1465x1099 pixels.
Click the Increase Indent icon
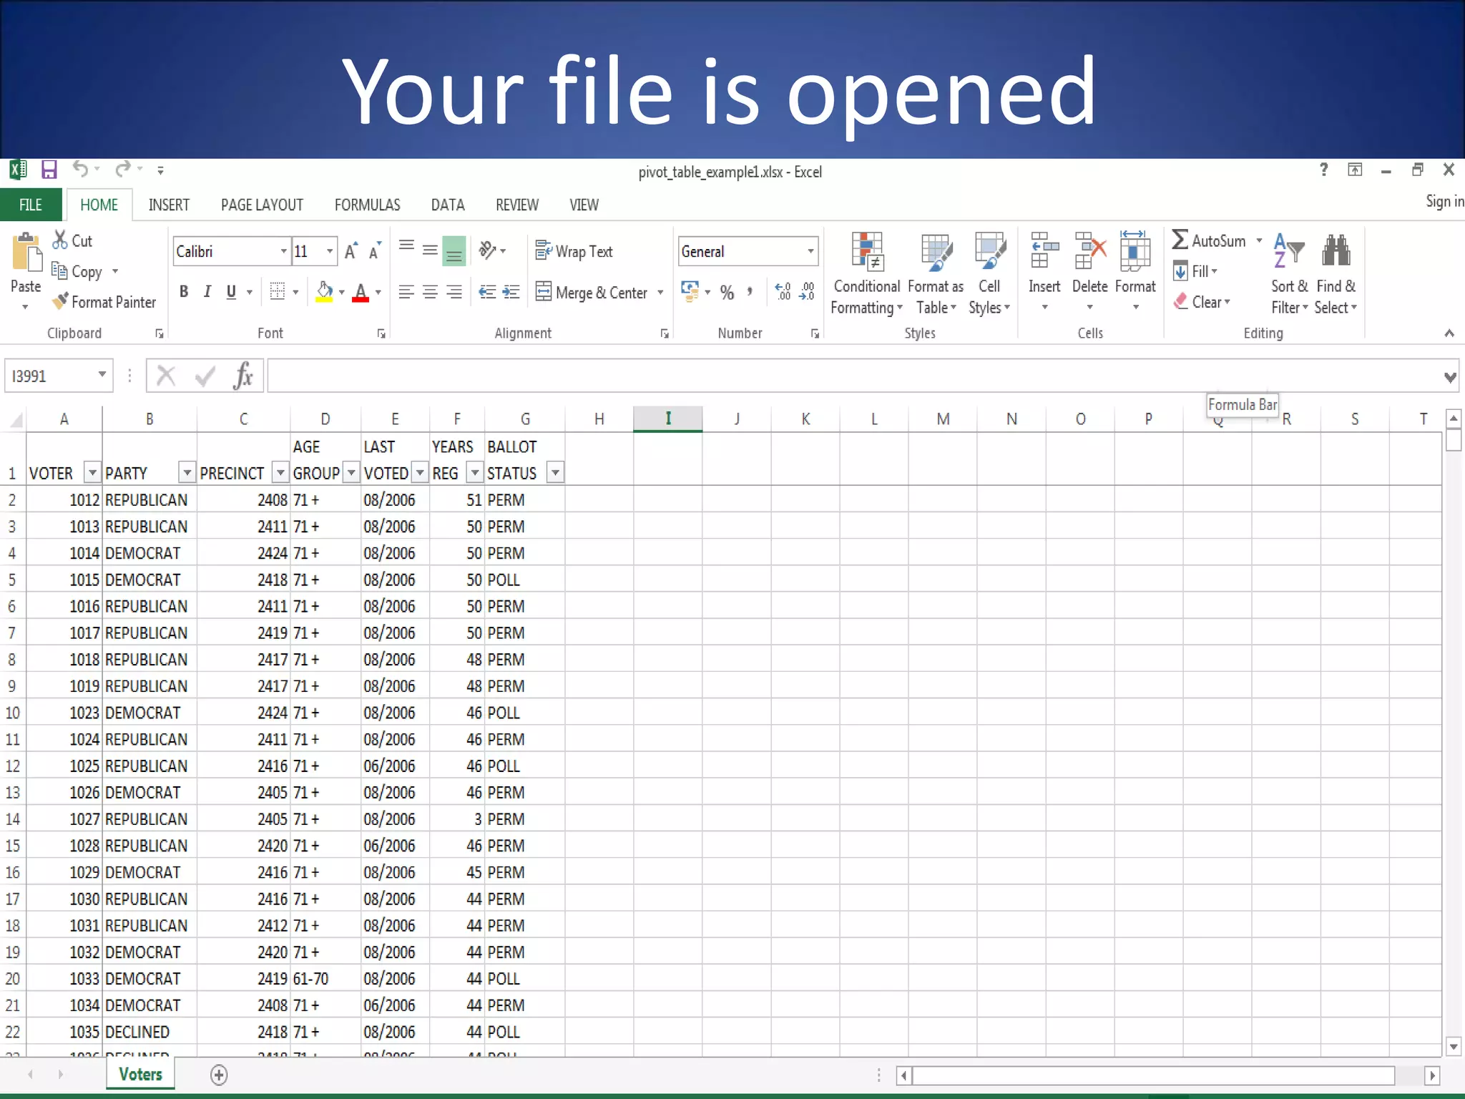511,292
